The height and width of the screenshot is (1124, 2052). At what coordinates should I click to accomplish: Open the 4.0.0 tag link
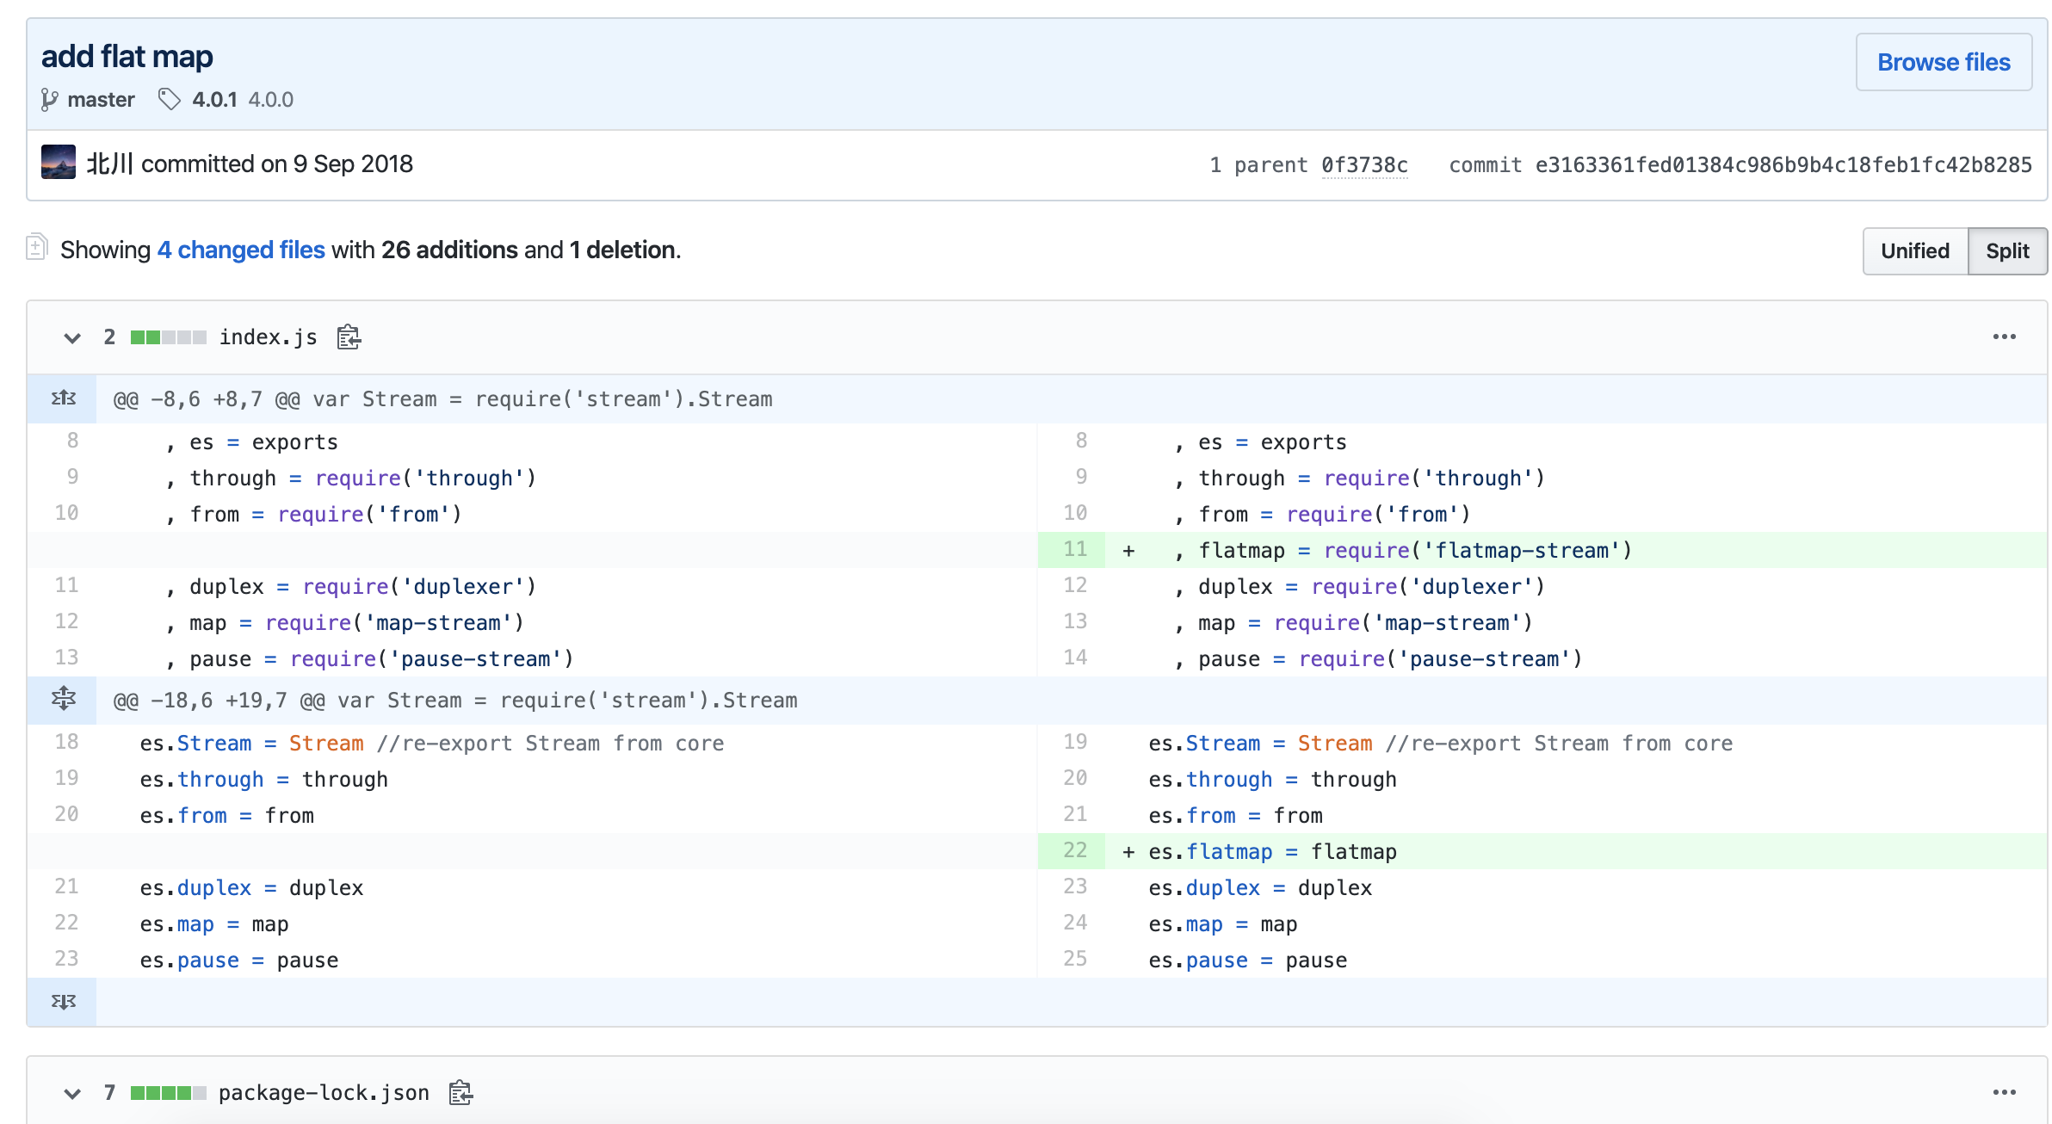(x=271, y=100)
